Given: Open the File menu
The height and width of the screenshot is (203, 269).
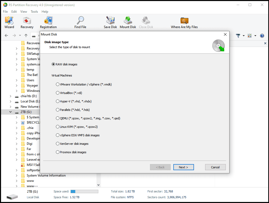Looking at the screenshot, I should pyautogui.click(x=5, y=11).
